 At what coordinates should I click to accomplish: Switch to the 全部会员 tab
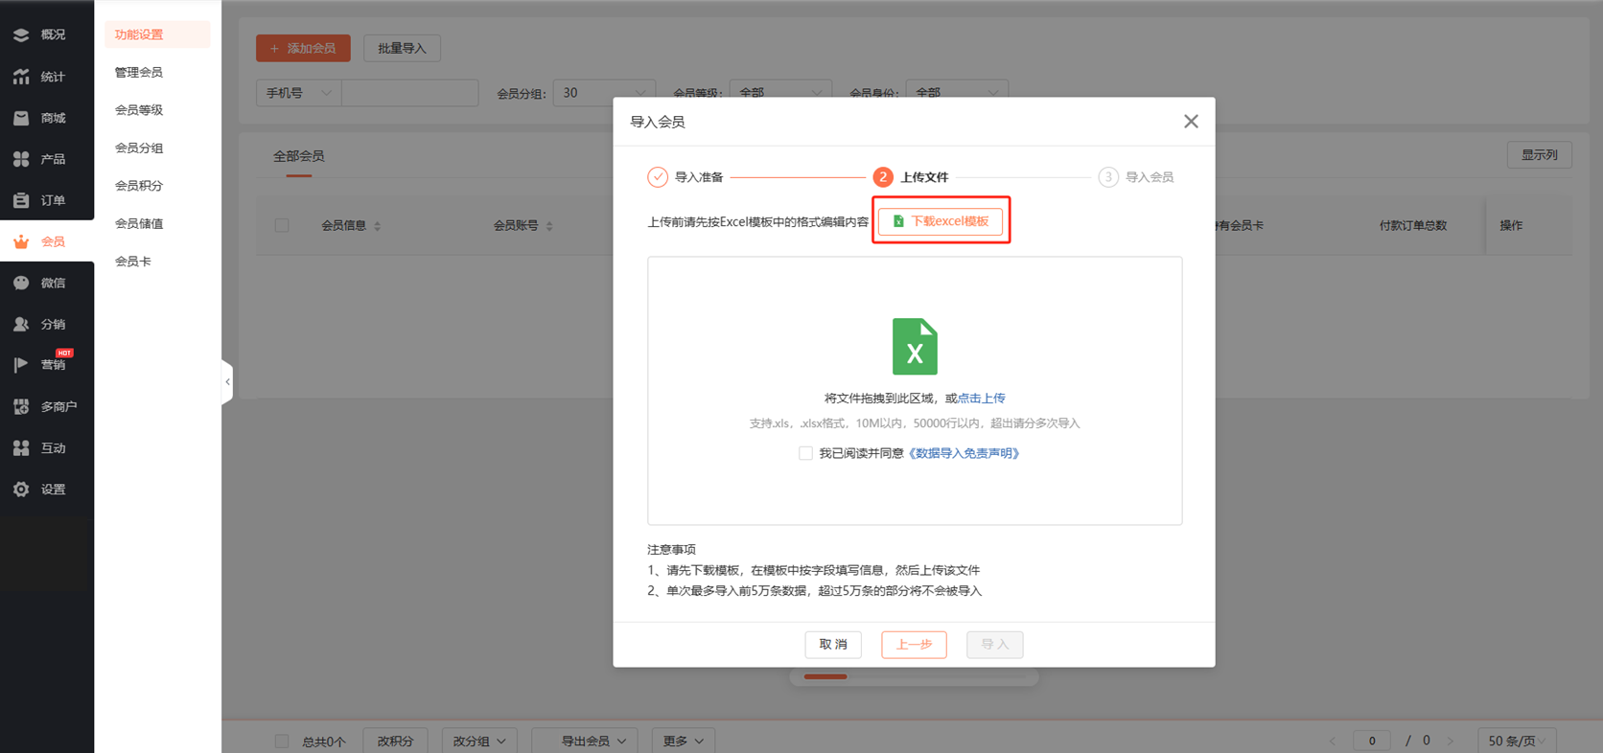(298, 156)
